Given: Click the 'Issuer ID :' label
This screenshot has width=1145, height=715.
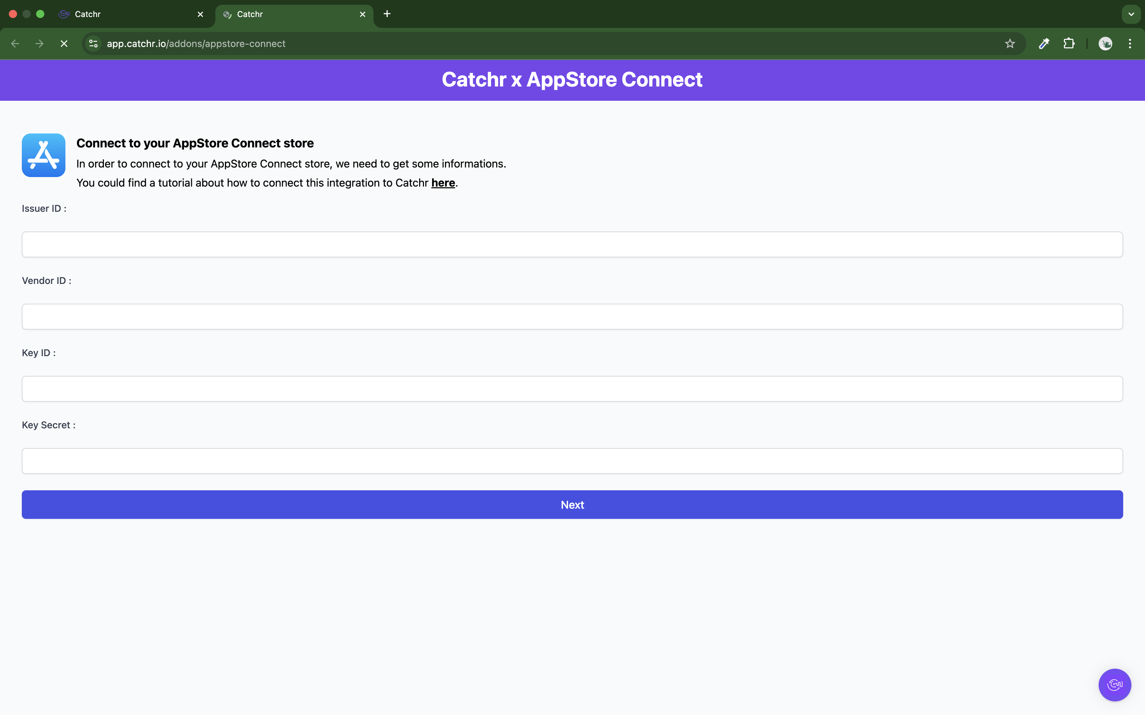Looking at the screenshot, I should tap(44, 208).
